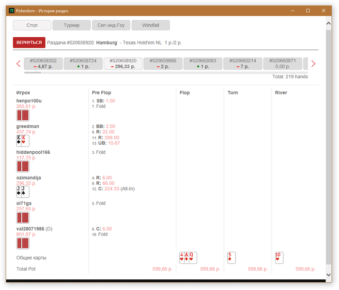Maximize the Pokerdom window

point(308,11)
